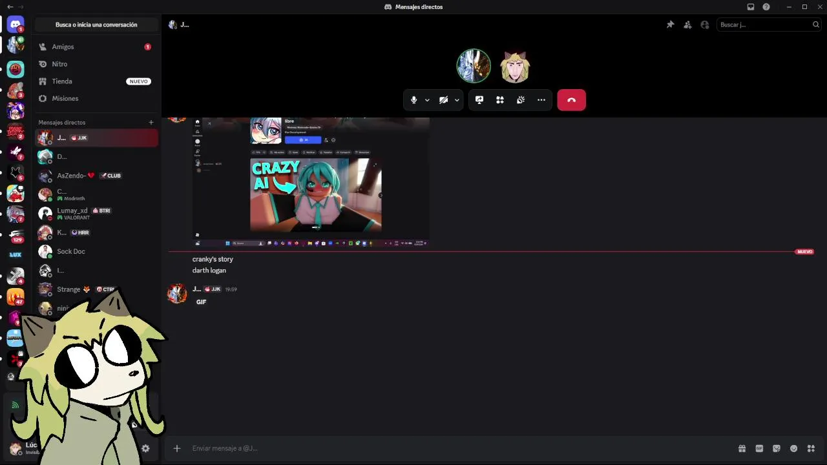Click the NUEVO new-messages marker
This screenshot has width=827, height=465.
[x=804, y=251]
